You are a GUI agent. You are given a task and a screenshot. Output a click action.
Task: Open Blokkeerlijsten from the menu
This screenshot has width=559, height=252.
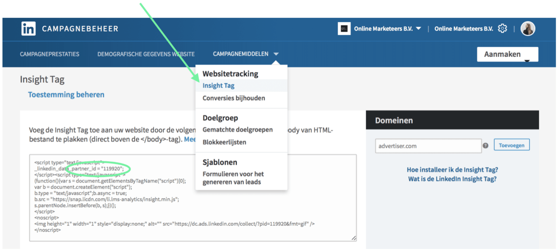[224, 142]
